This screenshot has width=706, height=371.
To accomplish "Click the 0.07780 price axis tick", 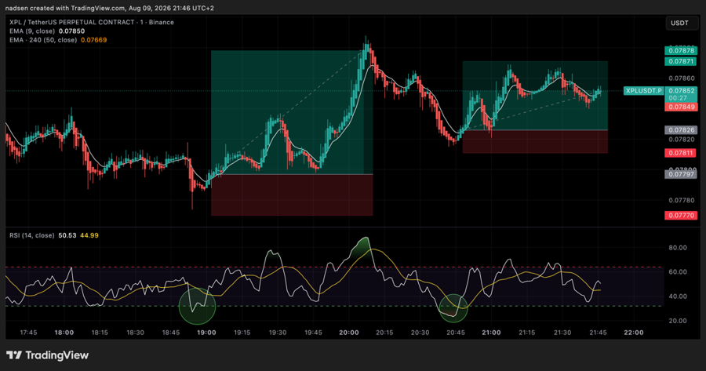I will [681, 200].
